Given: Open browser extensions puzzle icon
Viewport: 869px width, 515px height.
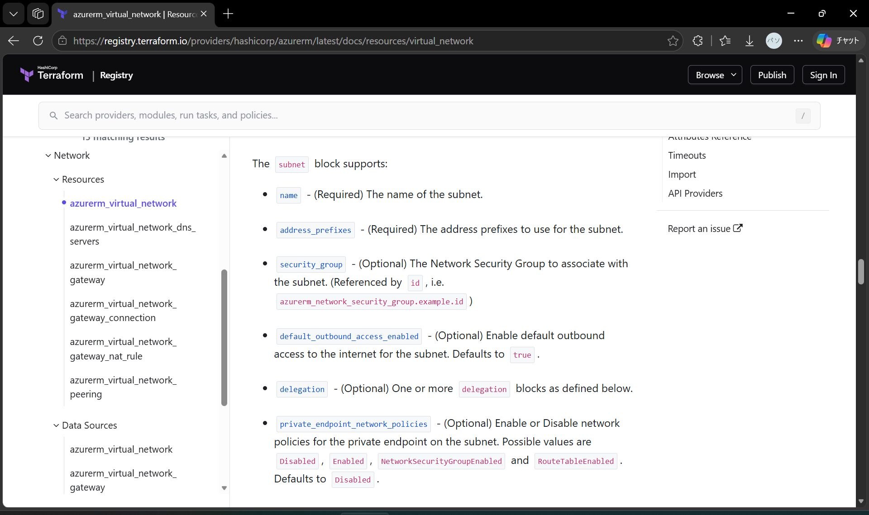Looking at the screenshot, I should (697, 41).
